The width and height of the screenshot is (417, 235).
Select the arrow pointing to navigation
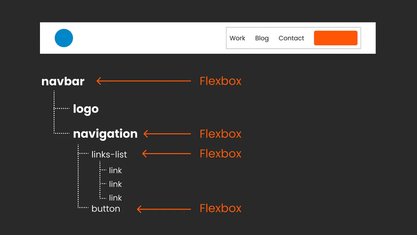(x=167, y=134)
